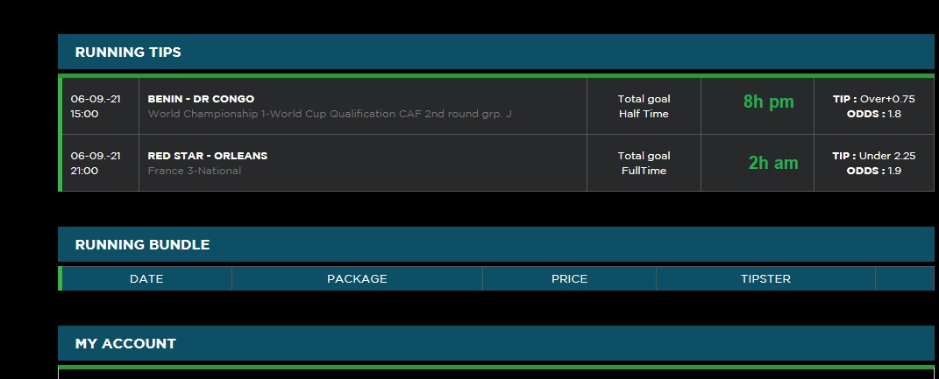
Task: Click the PRICE column header
Action: pos(569,279)
